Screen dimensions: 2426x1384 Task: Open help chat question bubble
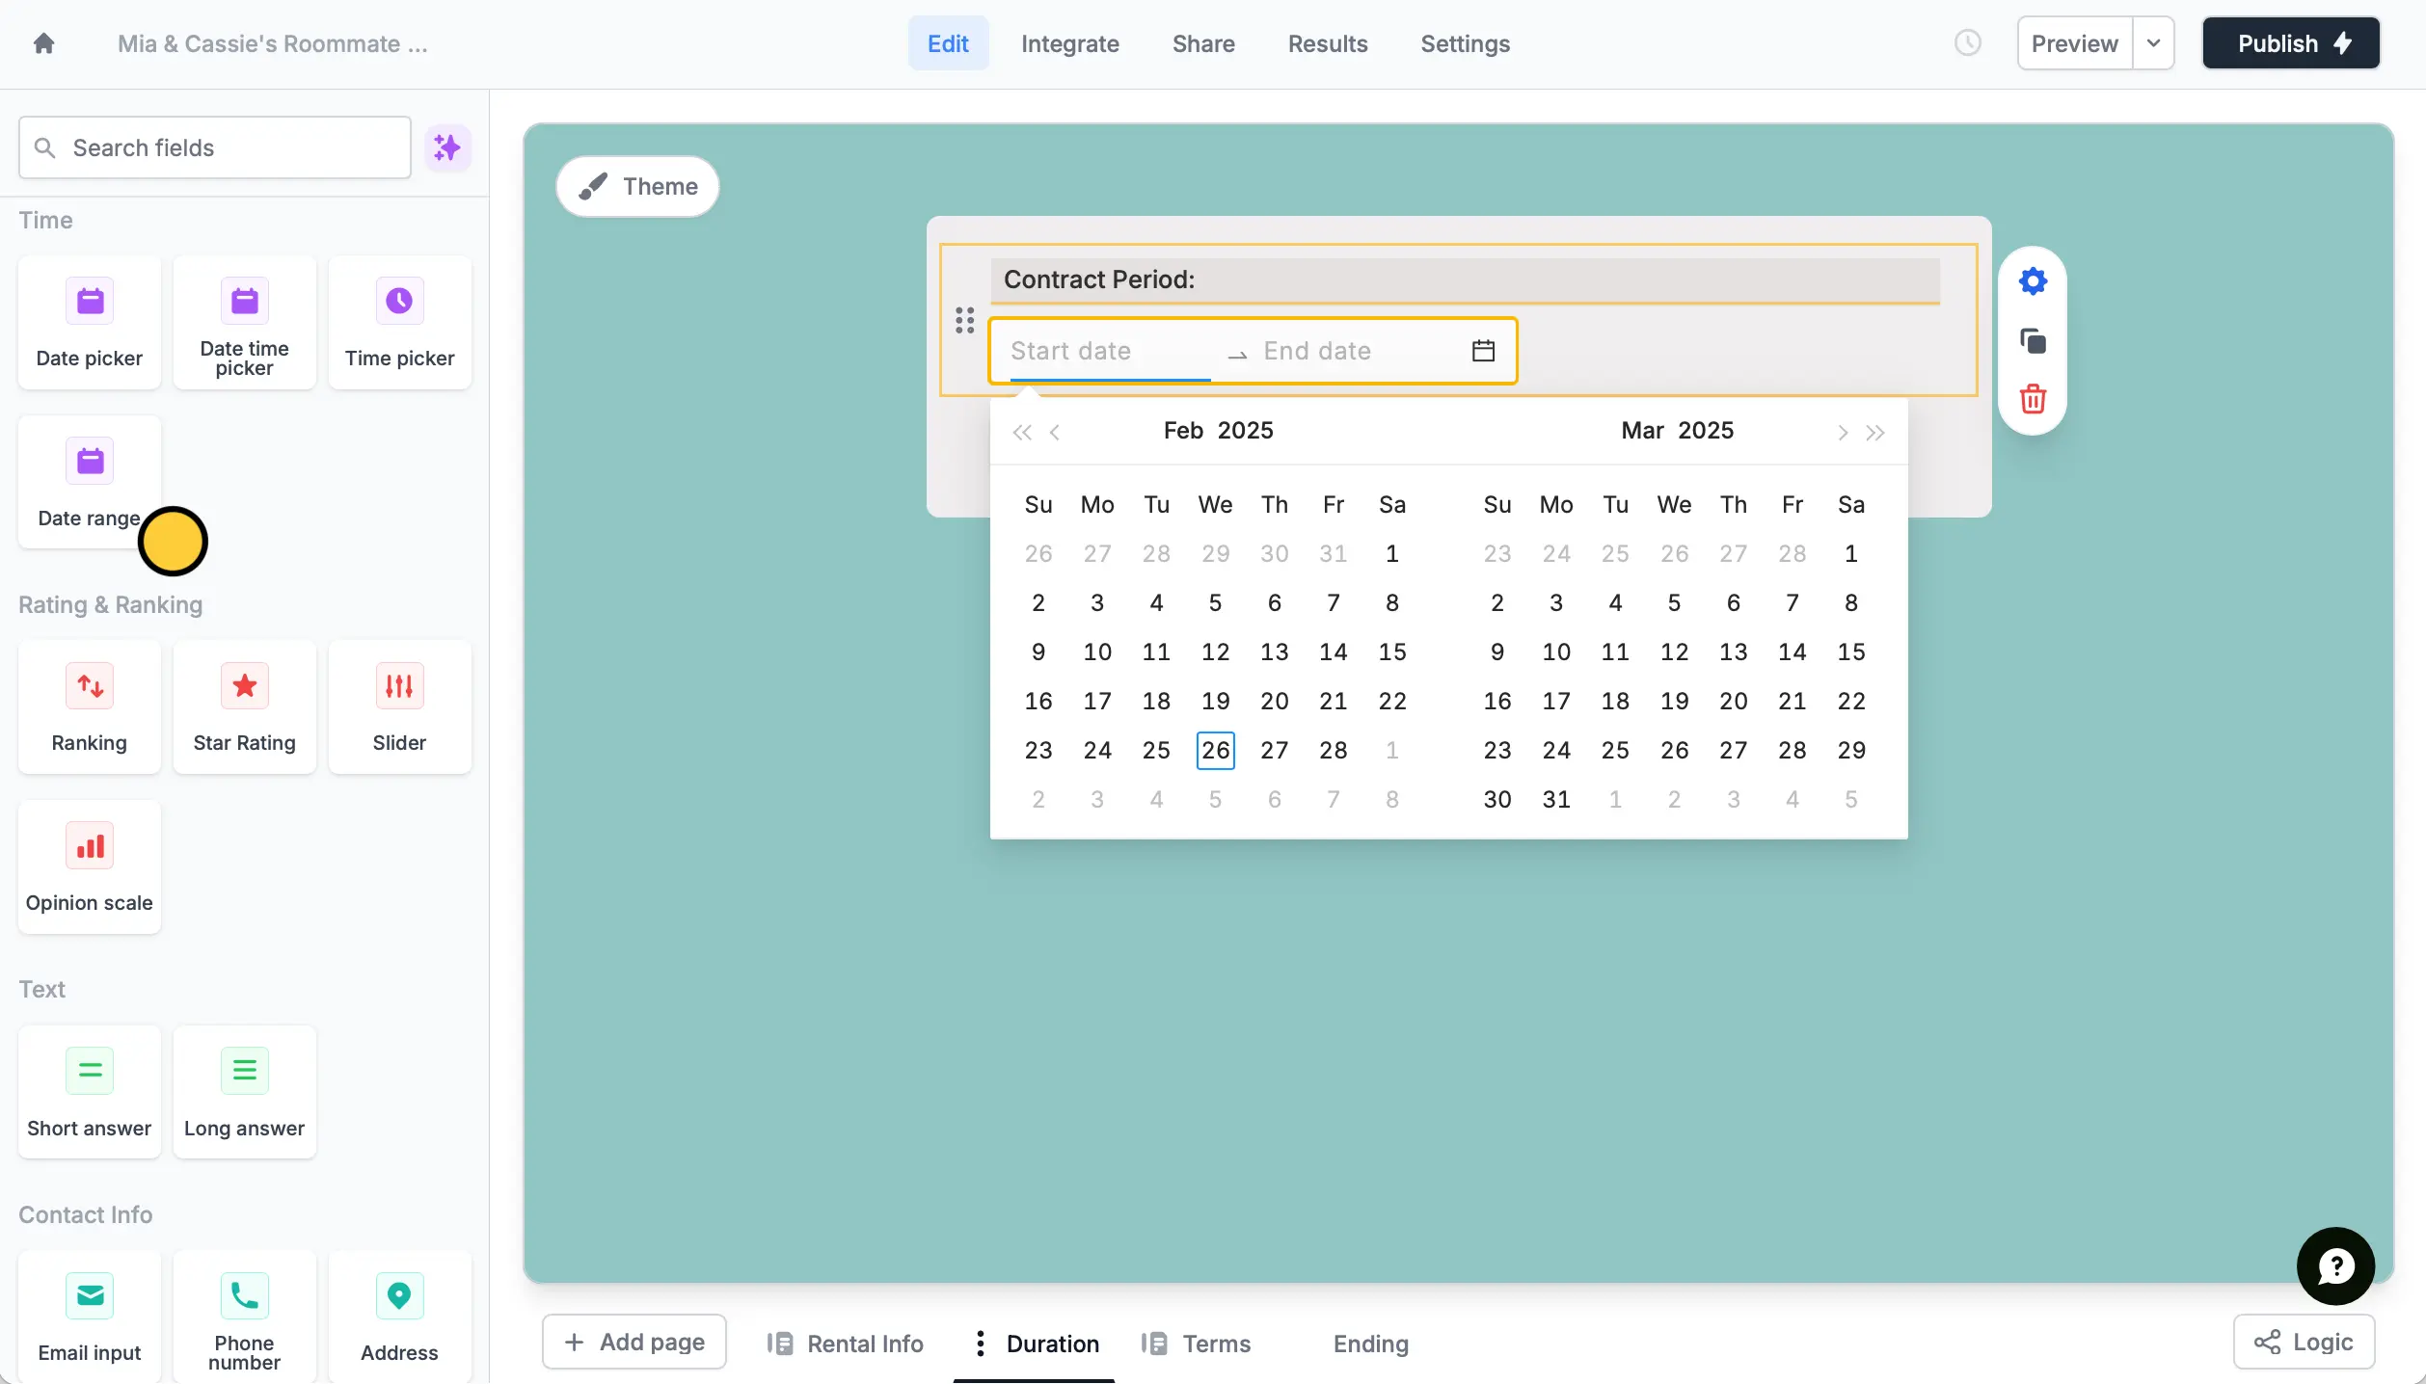2335,1265
